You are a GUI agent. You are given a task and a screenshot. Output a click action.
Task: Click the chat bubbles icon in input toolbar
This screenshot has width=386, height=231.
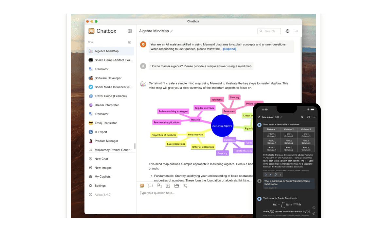click(x=159, y=186)
